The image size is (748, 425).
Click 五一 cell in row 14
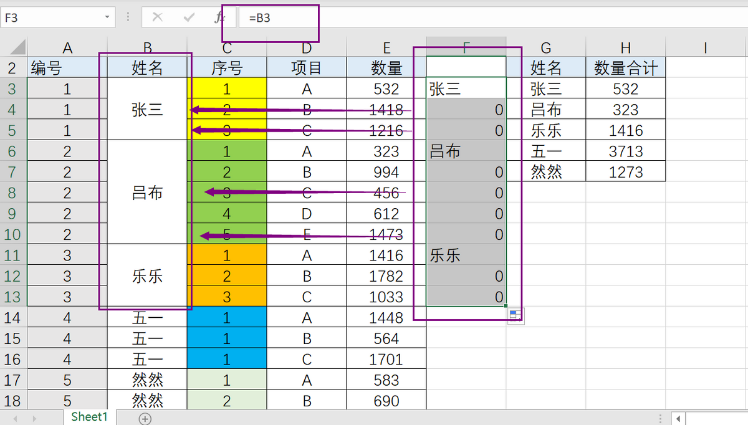click(x=147, y=317)
